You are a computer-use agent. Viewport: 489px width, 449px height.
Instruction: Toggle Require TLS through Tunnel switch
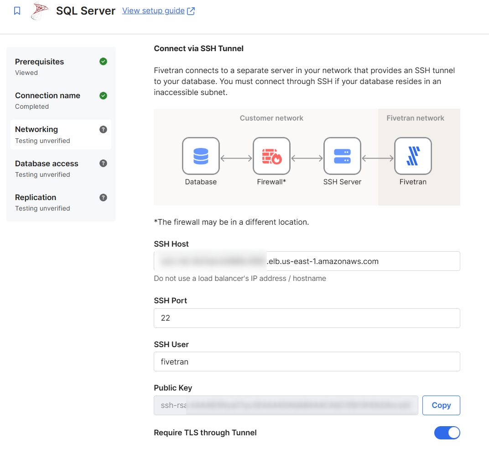pyautogui.click(x=447, y=433)
